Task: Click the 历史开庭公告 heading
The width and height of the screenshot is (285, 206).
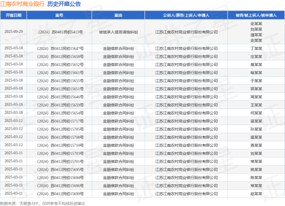Action: click(x=64, y=4)
